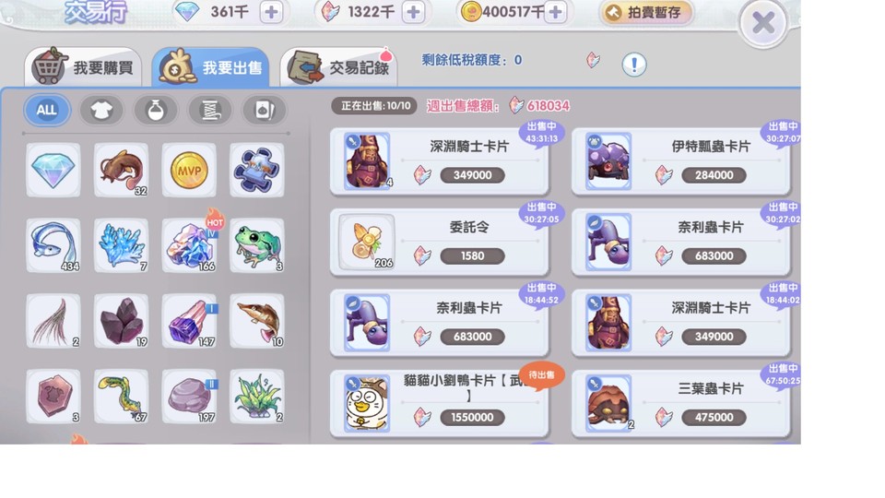Select the ALL category filter

pyautogui.click(x=47, y=110)
